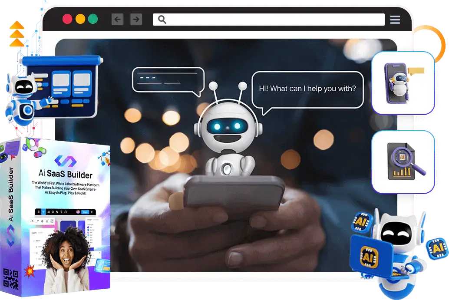Click the green window dot

click(93, 19)
